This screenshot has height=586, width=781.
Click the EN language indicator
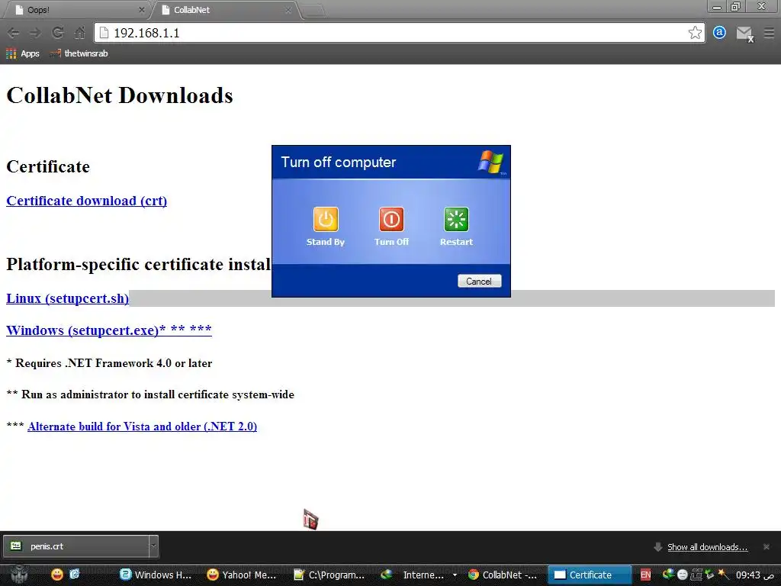tap(645, 575)
